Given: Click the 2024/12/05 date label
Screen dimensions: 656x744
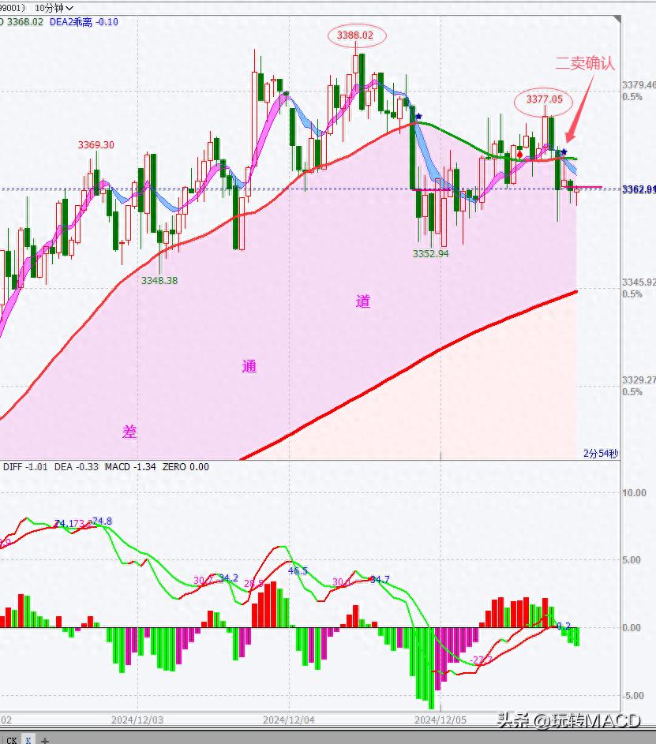Looking at the screenshot, I should pos(440,720).
